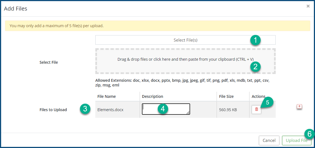The width and height of the screenshot is (315, 148).
Task: Click the green callout badge numbered 2
Action: [x=255, y=67]
